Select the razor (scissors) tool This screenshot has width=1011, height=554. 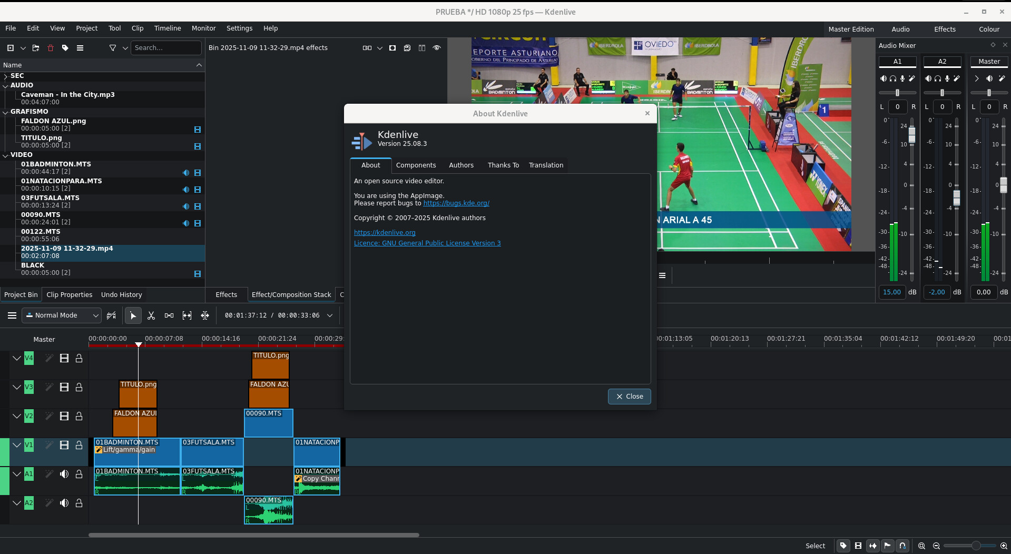tap(151, 315)
